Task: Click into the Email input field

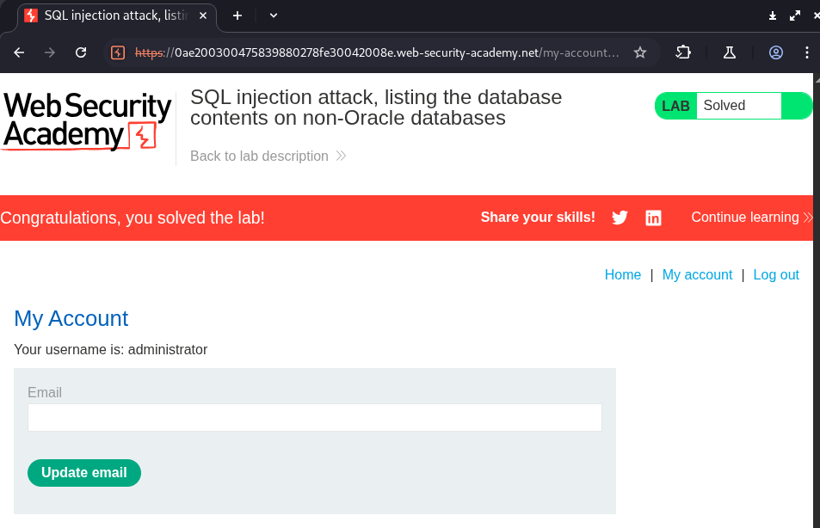Action: coord(315,417)
